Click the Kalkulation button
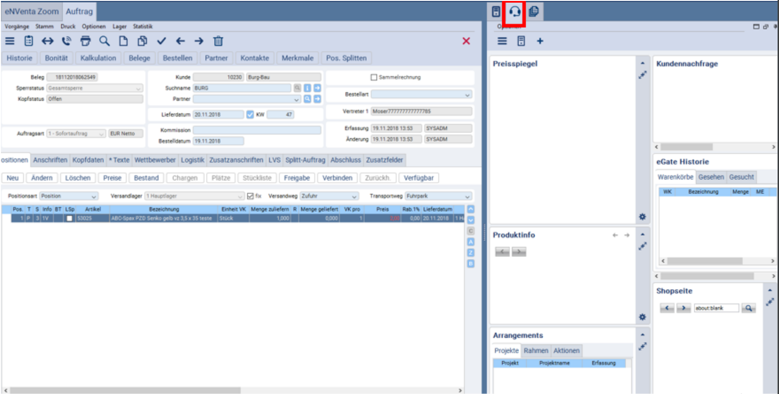 [98, 58]
